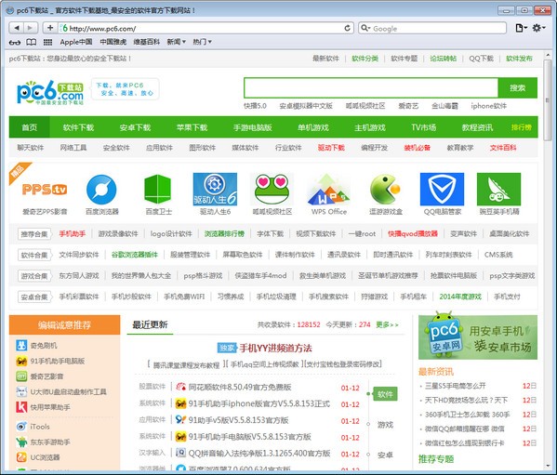The image size is (557, 475).
Task: Select the 软件下载 navigation tab
Action: [78, 127]
